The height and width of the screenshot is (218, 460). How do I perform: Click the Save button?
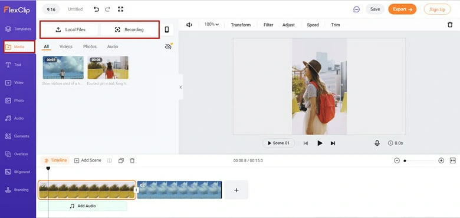click(x=375, y=9)
